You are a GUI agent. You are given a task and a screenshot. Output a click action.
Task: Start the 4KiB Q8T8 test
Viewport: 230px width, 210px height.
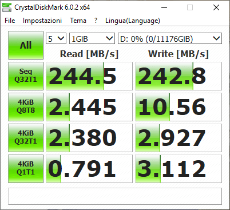point(26,107)
